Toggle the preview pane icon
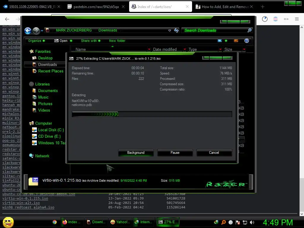304x228 pixels. pyautogui.click(x=236, y=41)
